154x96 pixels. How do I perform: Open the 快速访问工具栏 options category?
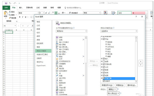(x=43, y=55)
